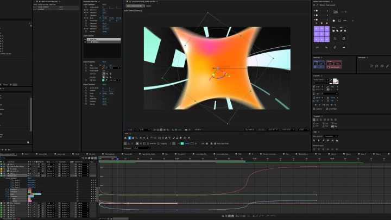
Task: Click top-left anchor point in purple grid
Action: pyautogui.click(x=317, y=30)
